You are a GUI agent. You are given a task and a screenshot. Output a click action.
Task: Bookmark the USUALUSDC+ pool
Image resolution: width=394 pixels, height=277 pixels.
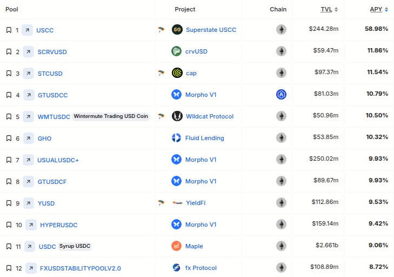[x=9, y=160]
